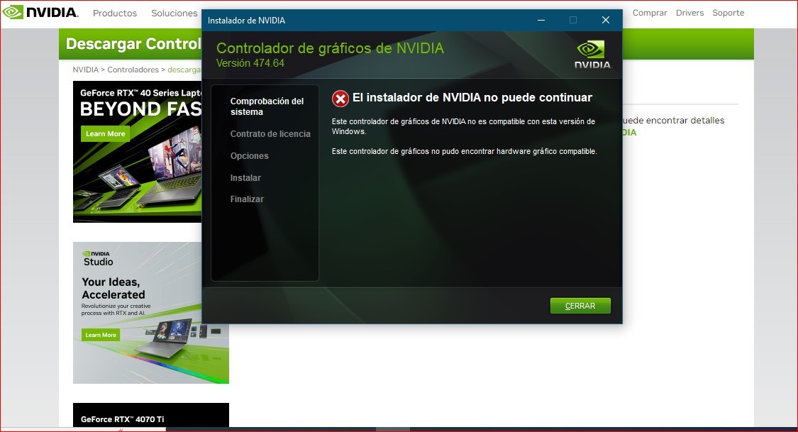
Task: Click the Versión 474.64 text
Action: click(250, 63)
